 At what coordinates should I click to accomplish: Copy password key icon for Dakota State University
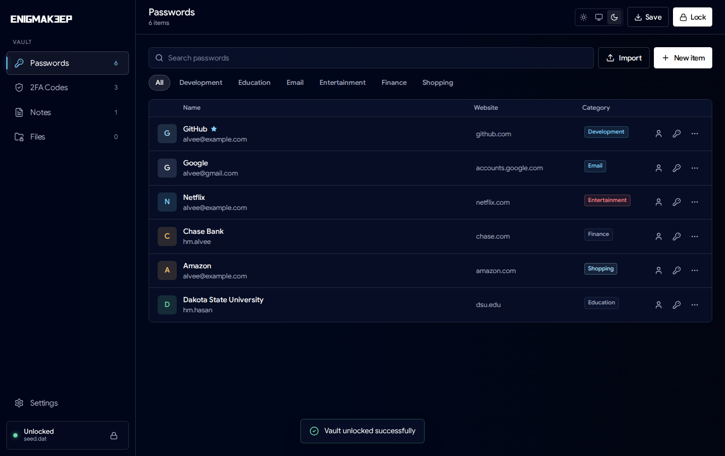[677, 305]
